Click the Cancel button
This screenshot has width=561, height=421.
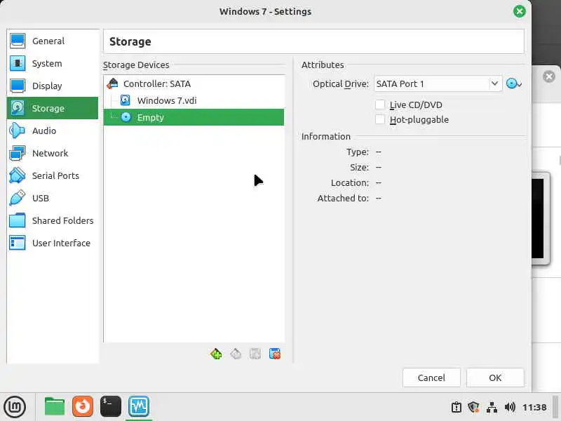[431, 377]
